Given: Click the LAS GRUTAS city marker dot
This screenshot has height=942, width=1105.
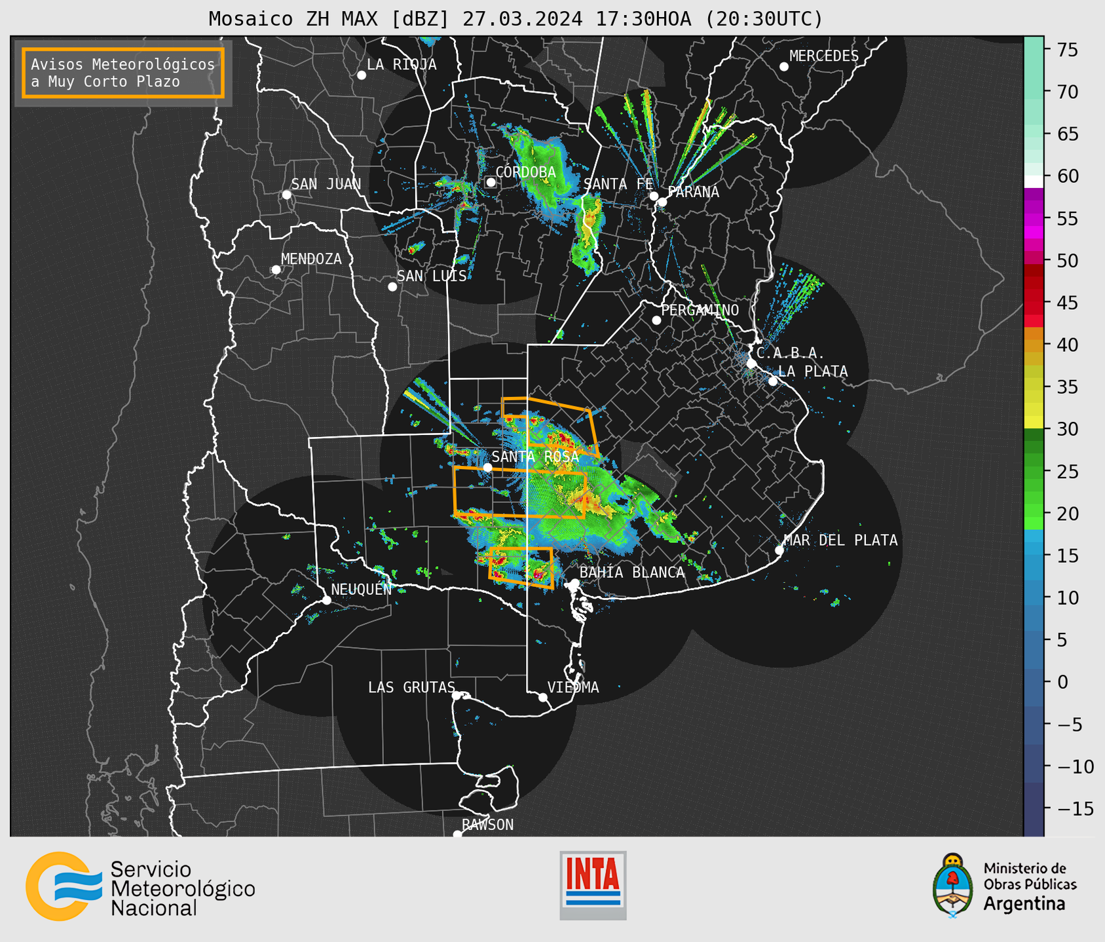Looking at the screenshot, I should [x=457, y=696].
